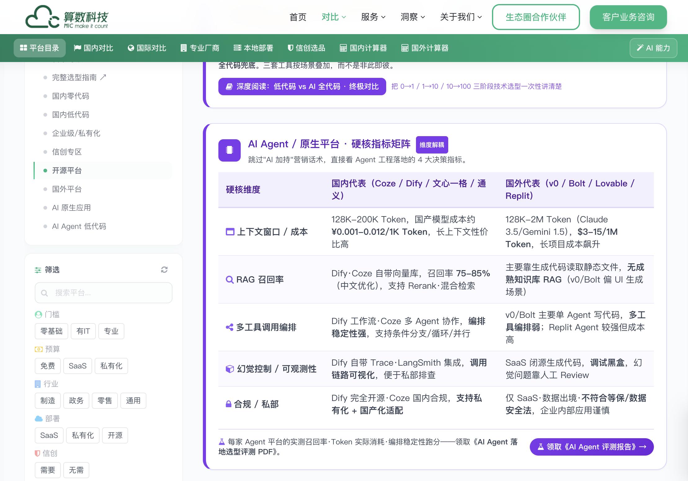Click the cube icon next to 幻觉控制 / 可观测性
The height and width of the screenshot is (481, 688).
point(230,369)
